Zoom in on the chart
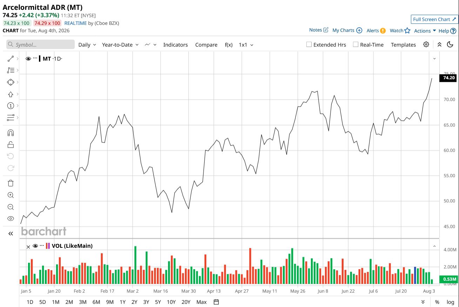 point(11,195)
